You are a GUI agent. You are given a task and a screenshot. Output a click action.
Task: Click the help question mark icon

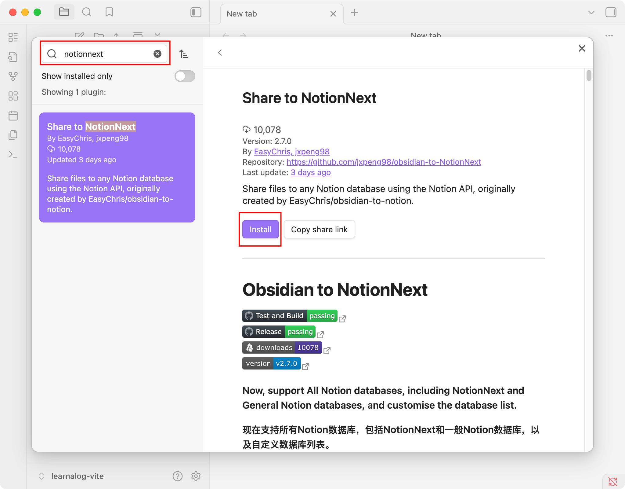coord(177,476)
